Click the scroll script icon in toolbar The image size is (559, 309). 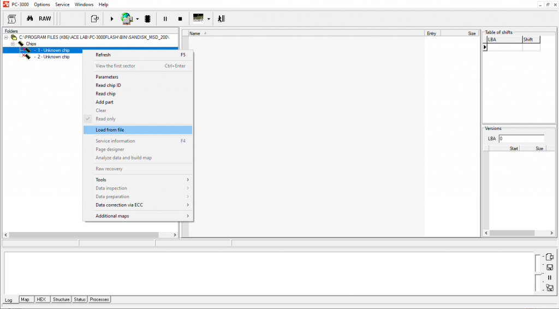[11, 19]
